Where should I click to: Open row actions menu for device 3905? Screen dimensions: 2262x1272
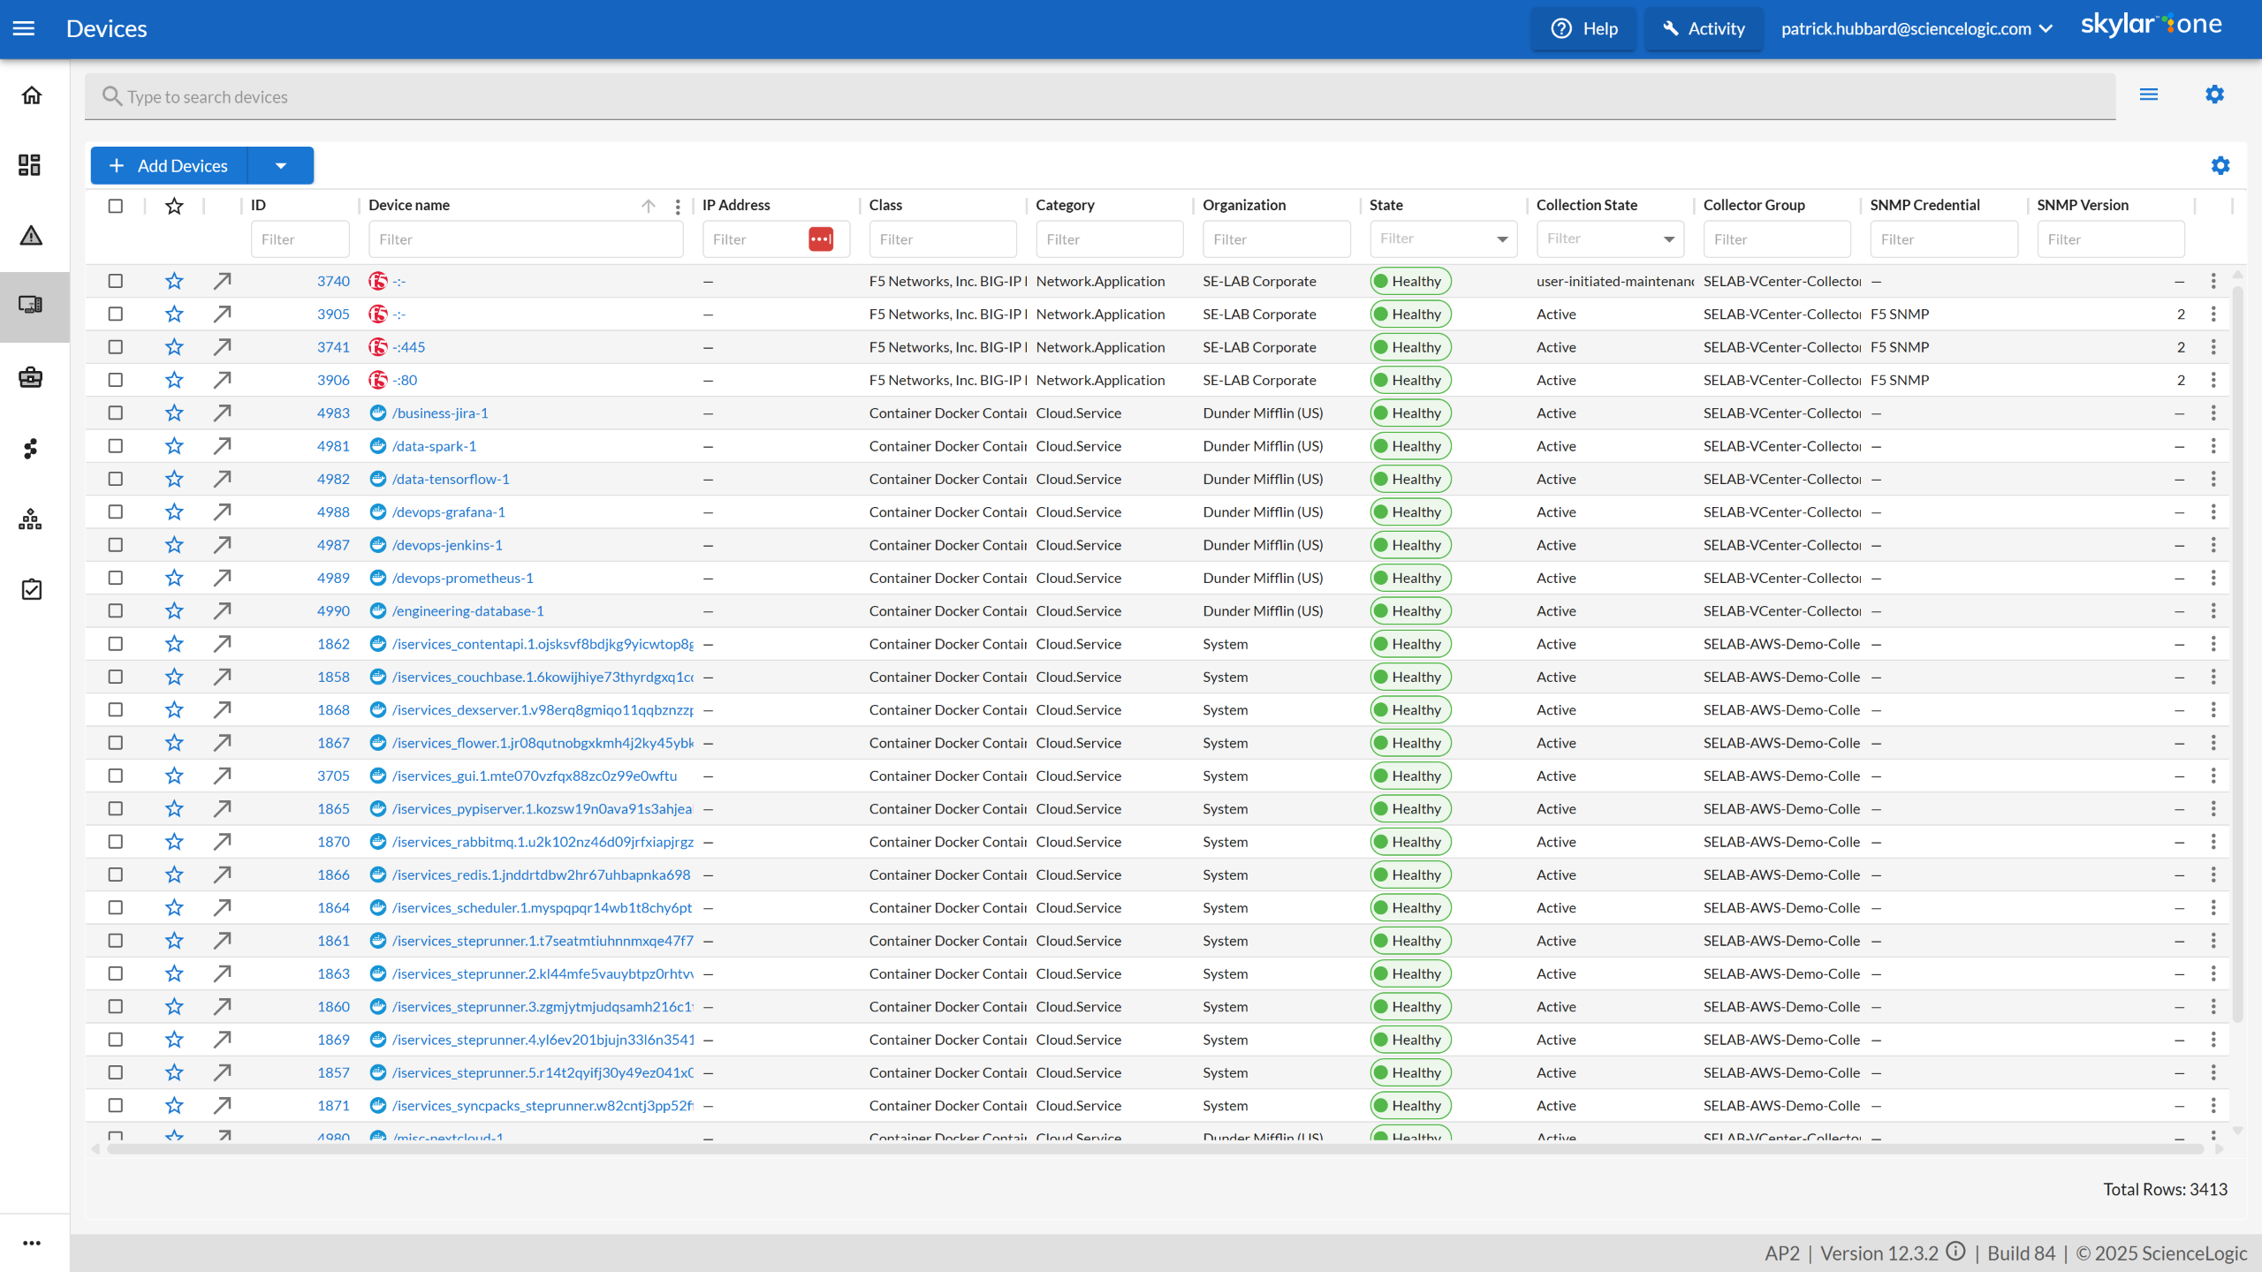[x=2213, y=314]
